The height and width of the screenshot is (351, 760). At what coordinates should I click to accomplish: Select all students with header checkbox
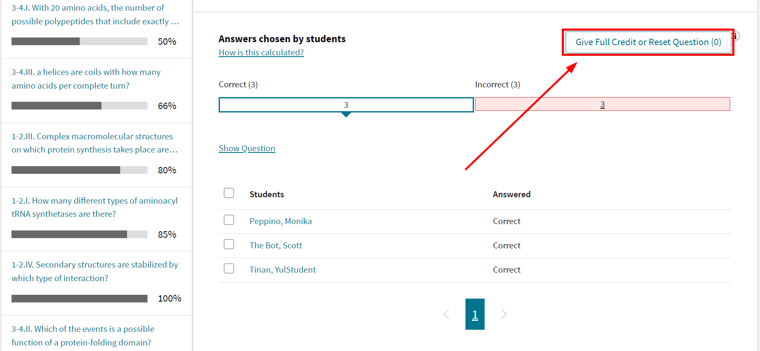point(229,193)
